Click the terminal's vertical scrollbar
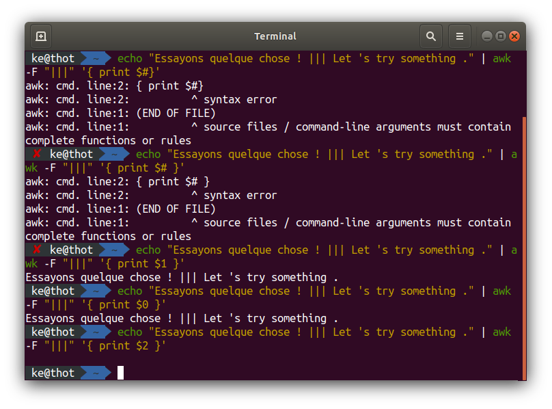Image resolution: width=552 pixels, height=409 pixels. click(524, 246)
